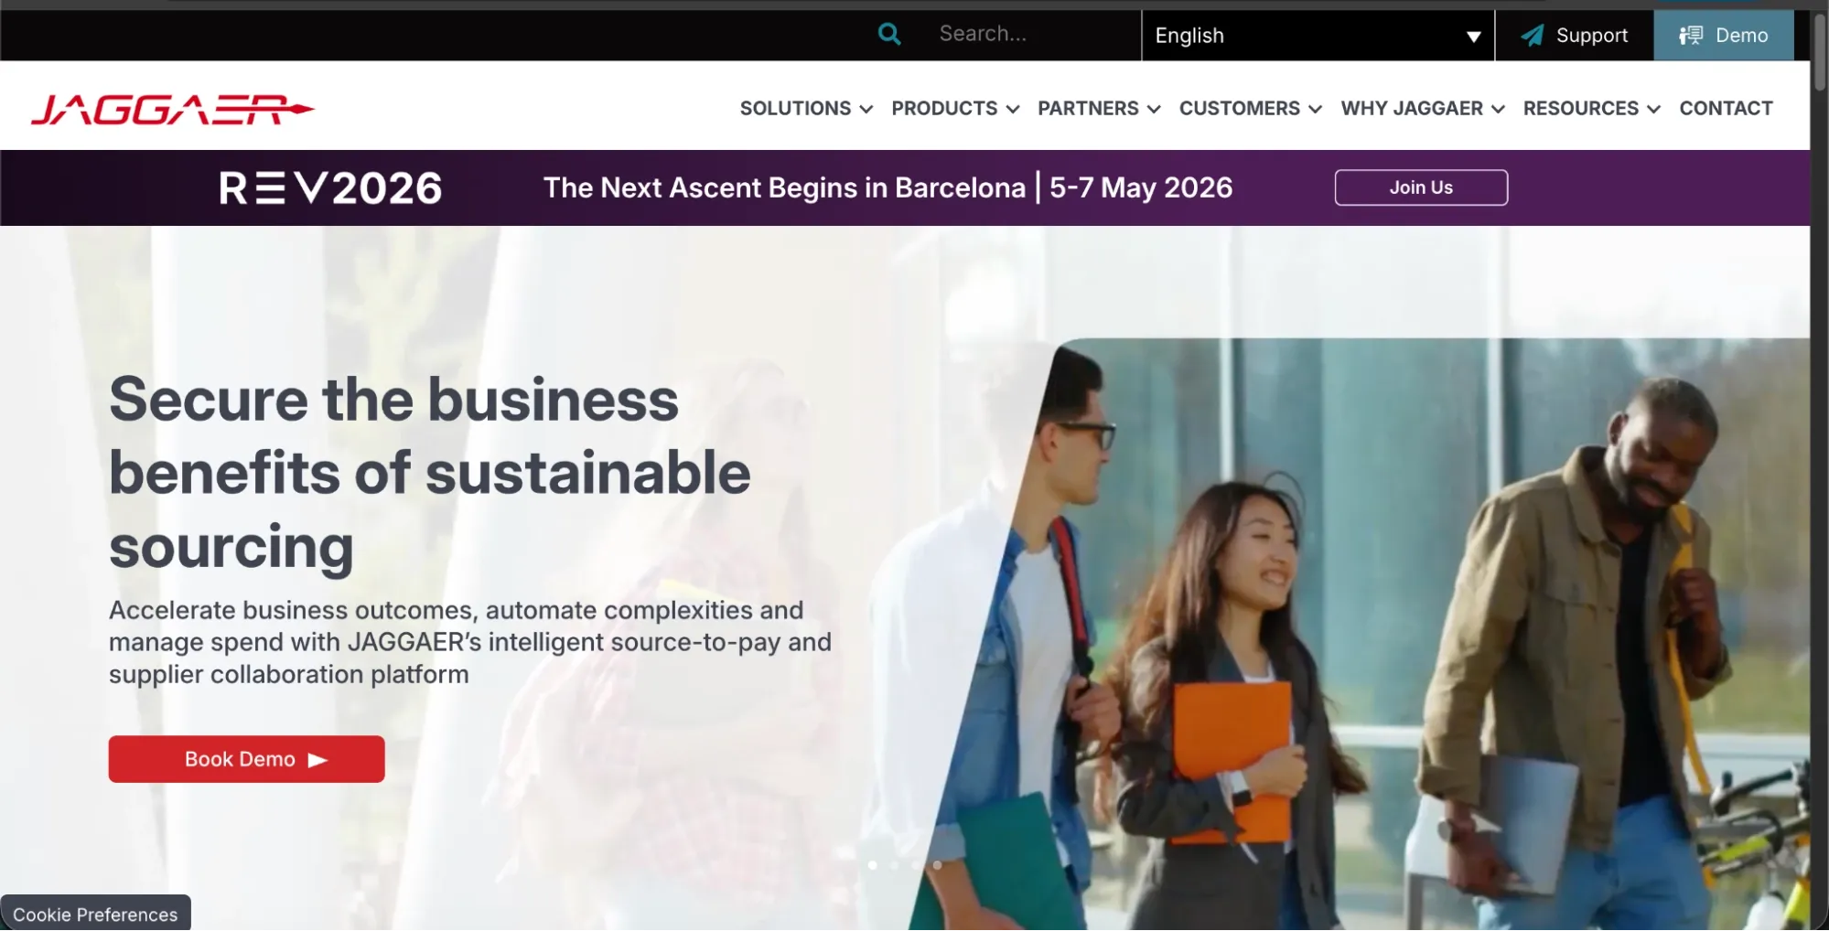Open the English language dropdown

pyautogui.click(x=1318, y=36)
